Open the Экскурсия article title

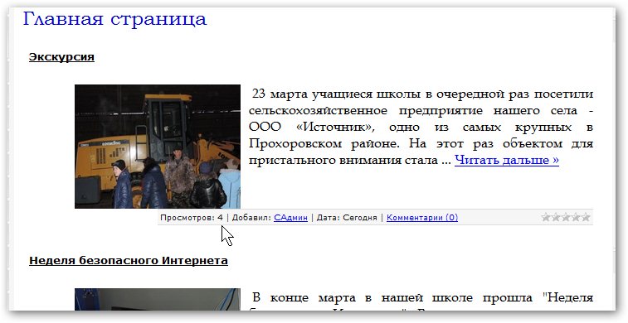coord(61,57)
